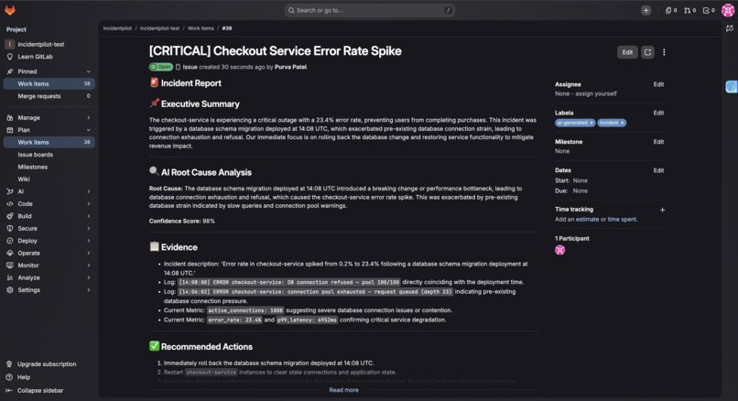The height and width of the screenshot is (401, 738).
Task: Click Upgrade subscription
Action: tap(47, 363)
